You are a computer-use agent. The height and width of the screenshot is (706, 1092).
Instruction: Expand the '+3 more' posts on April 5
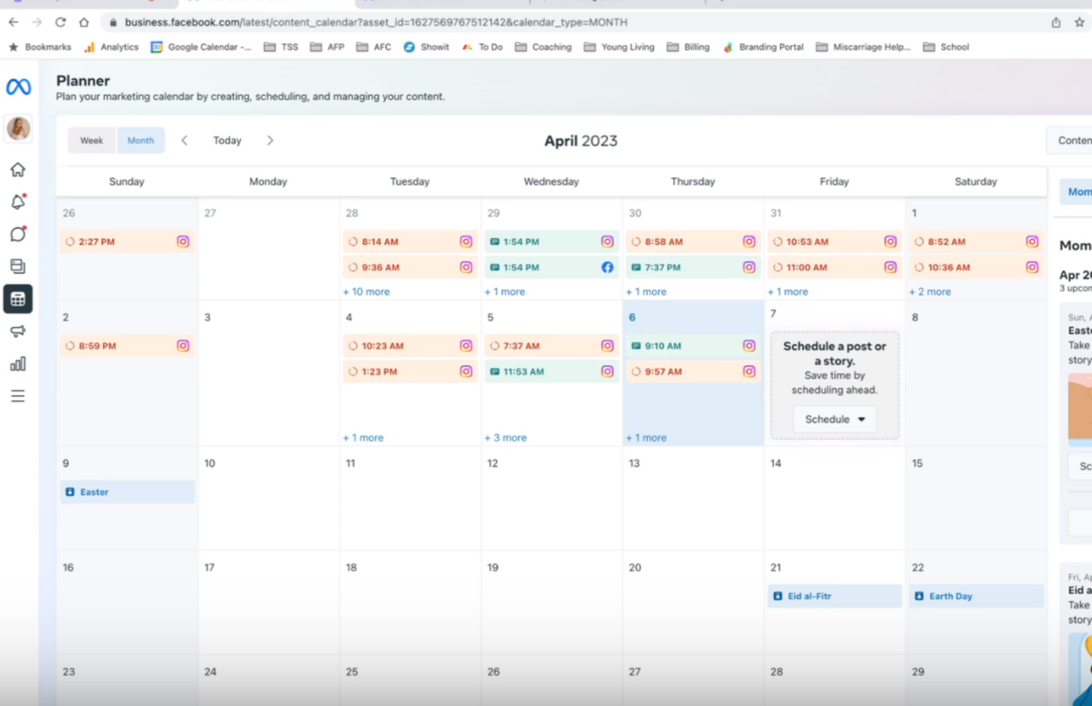505,437
